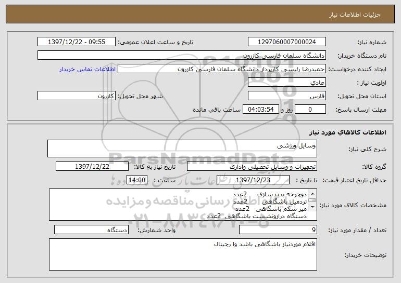The width and height of the screenshot is (401, 283).
Task: Select the buyer name field دانشگاه سلمان فارسی کازرون
Action: point(182,56)
